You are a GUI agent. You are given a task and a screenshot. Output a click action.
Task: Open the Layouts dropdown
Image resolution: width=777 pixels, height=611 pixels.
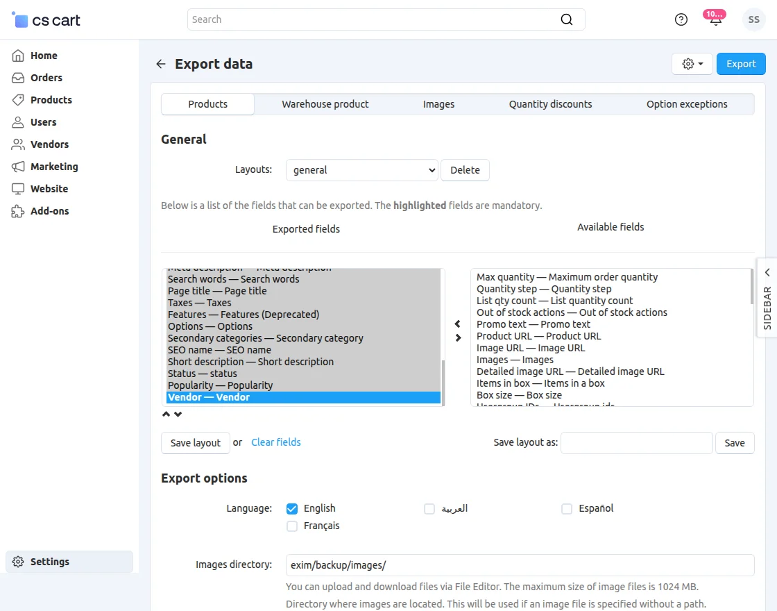[x=361, y=169]
